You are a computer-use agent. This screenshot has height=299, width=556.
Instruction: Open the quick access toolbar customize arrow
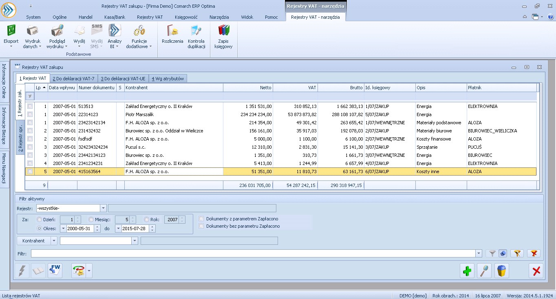pos(31,6)
